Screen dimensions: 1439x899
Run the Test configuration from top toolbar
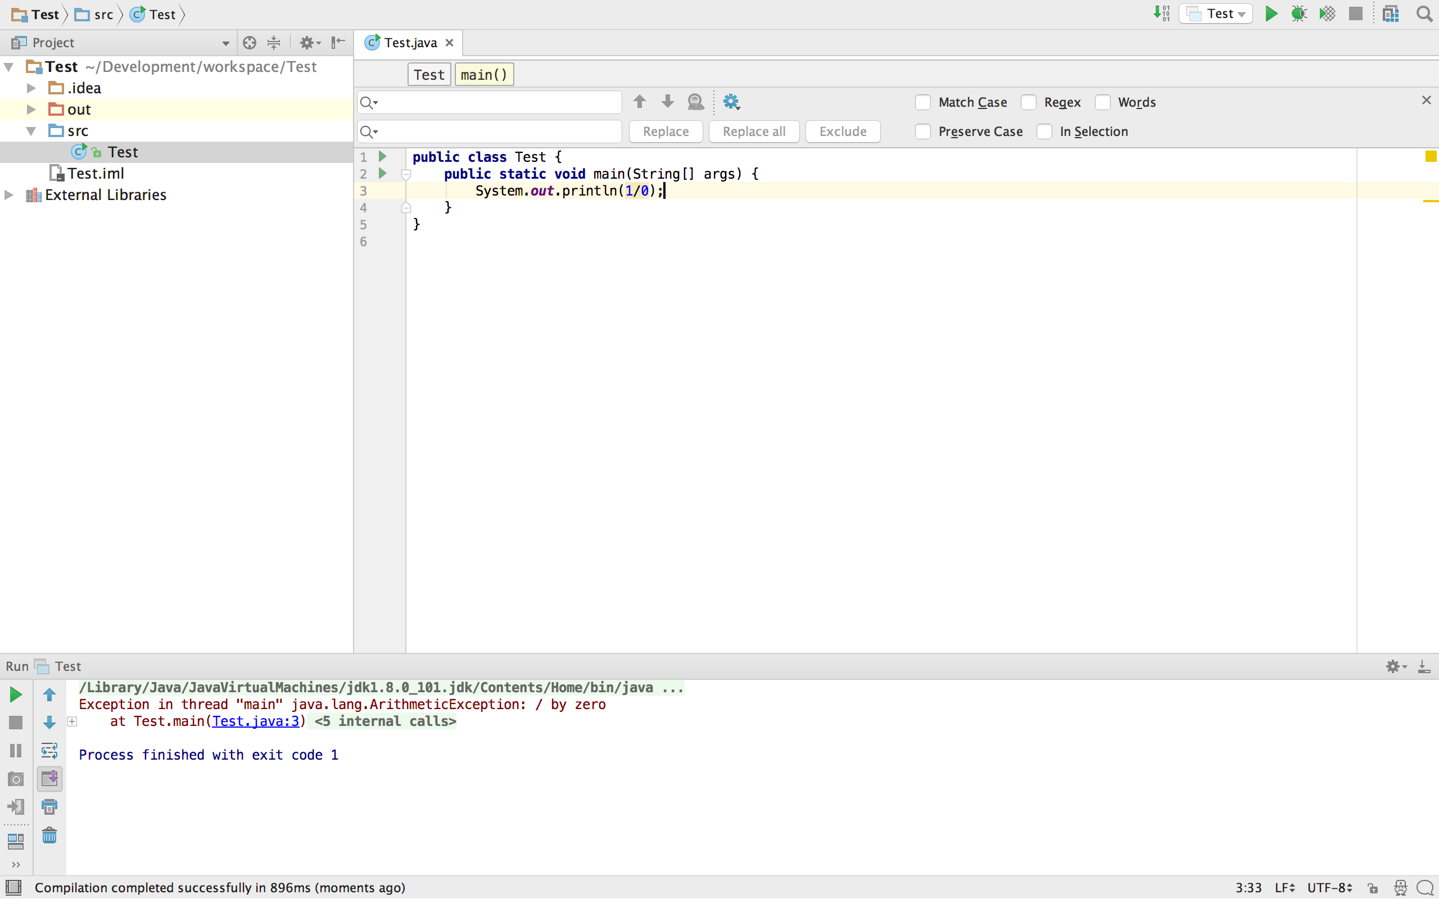pyautogui.click(x=1271, y=13)
